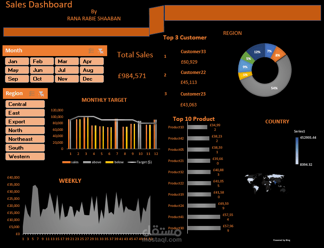
Task: Filter by Oct month button
Action: (42, 79)
